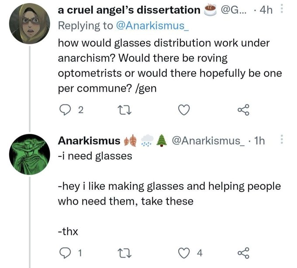
Task: Like the glasses distribution question tweet
Action: [184, 111]
